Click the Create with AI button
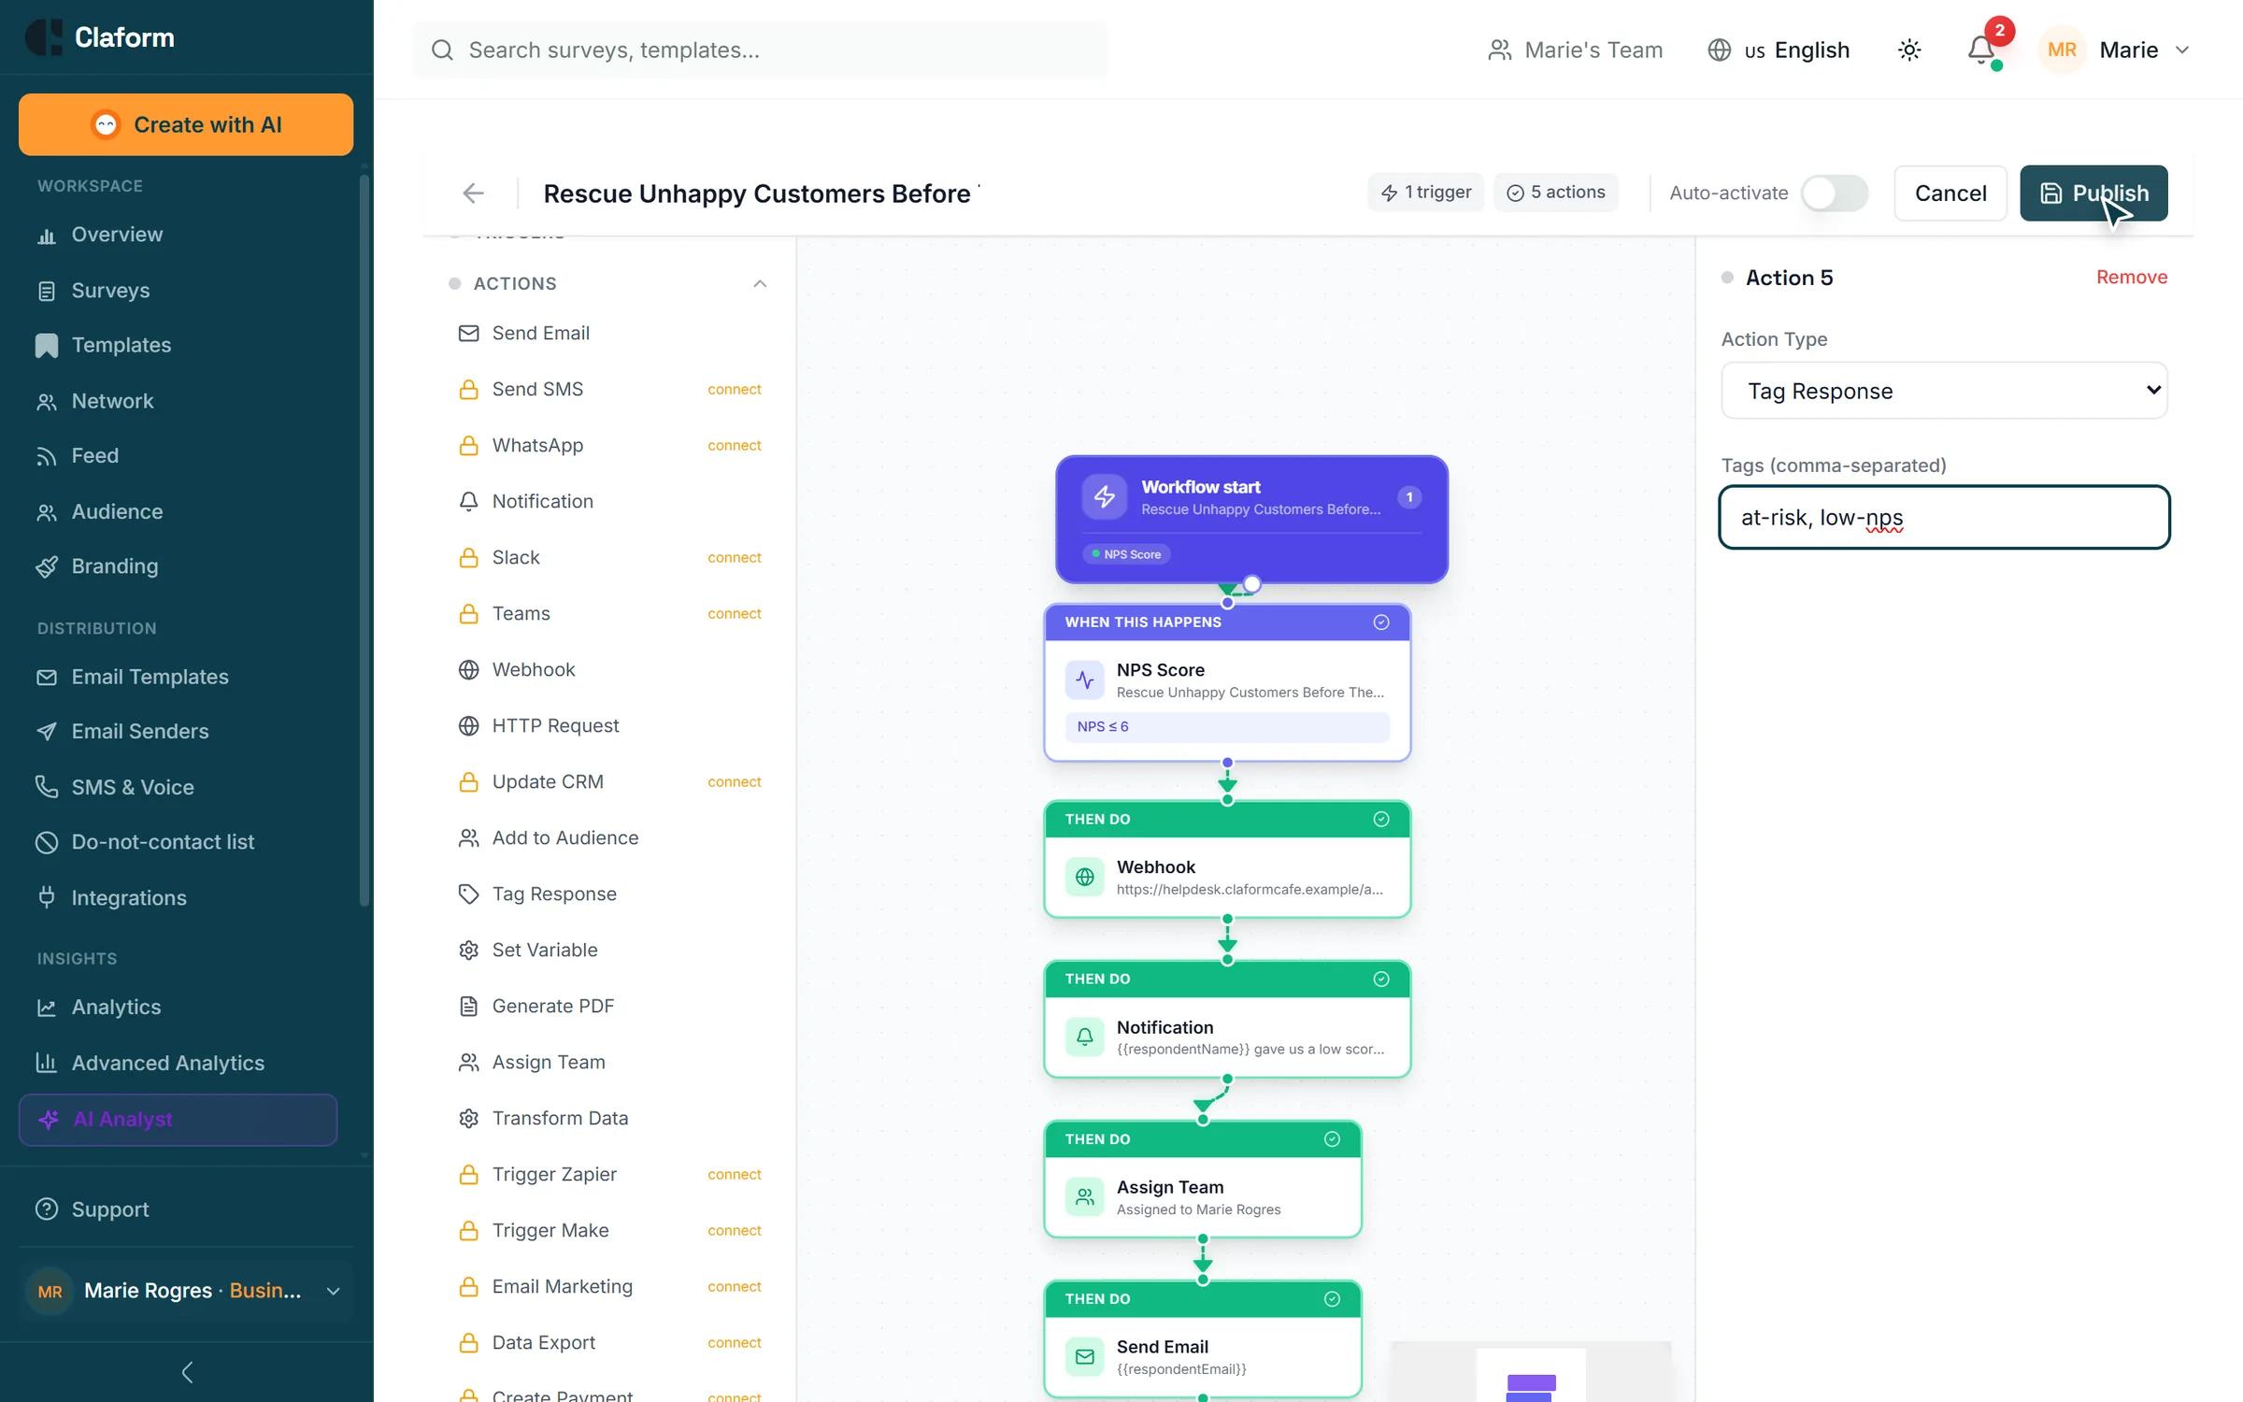The image size is (2243, 1402). pyautogui.click(x=186, y=124)
